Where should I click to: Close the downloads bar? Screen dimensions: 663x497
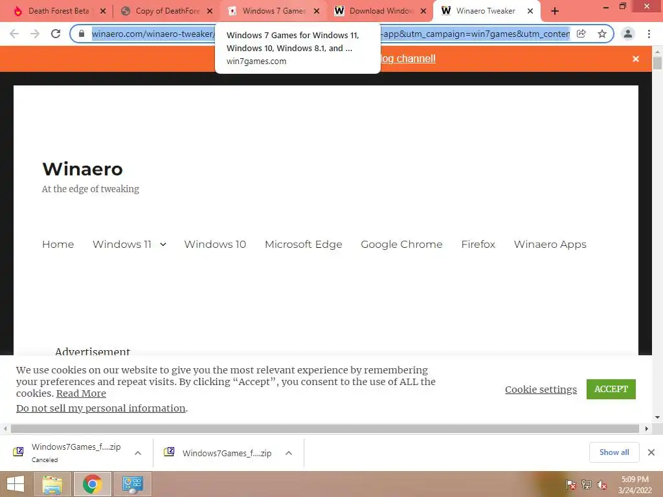[651, 452]
